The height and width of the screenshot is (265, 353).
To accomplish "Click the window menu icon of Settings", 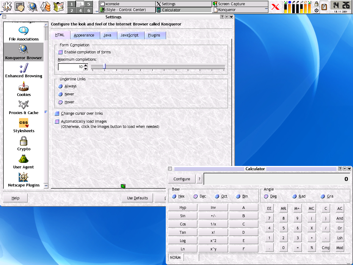I will [x=4, y=17].
